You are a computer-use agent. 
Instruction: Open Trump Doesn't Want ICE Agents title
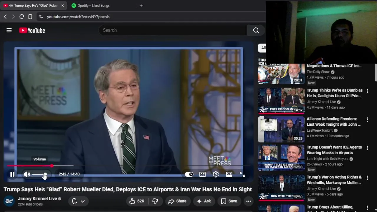(334, 150)
